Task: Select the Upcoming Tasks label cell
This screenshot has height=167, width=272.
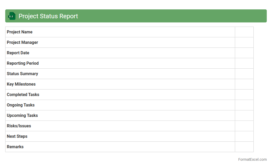Action: tap(22, 116)
